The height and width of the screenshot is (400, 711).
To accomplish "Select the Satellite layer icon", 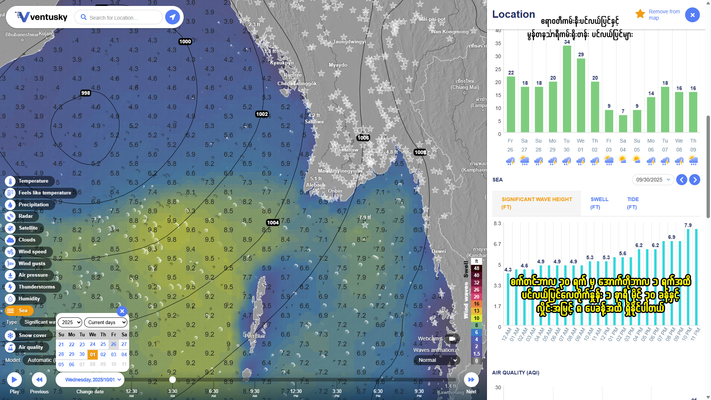I will pos(10,228).
